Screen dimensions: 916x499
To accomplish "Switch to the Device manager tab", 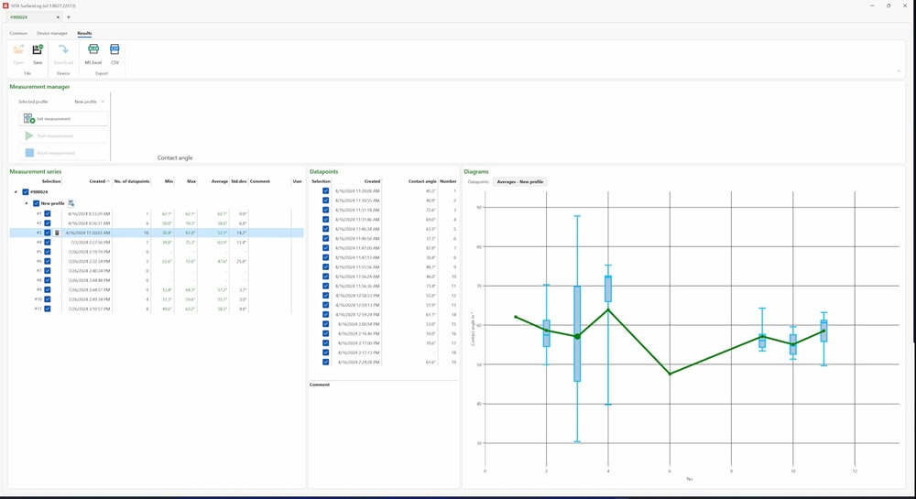I will 52,33.
